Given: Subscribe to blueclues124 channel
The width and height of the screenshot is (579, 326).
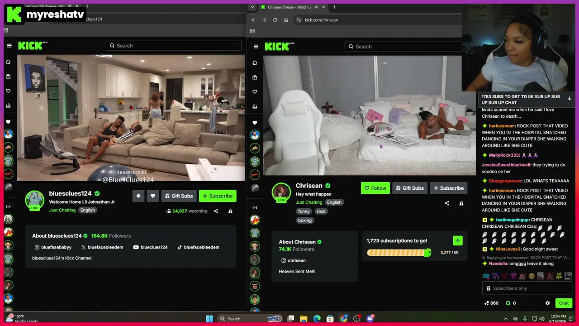Looking at the screenshot, I should click(218, 196).
